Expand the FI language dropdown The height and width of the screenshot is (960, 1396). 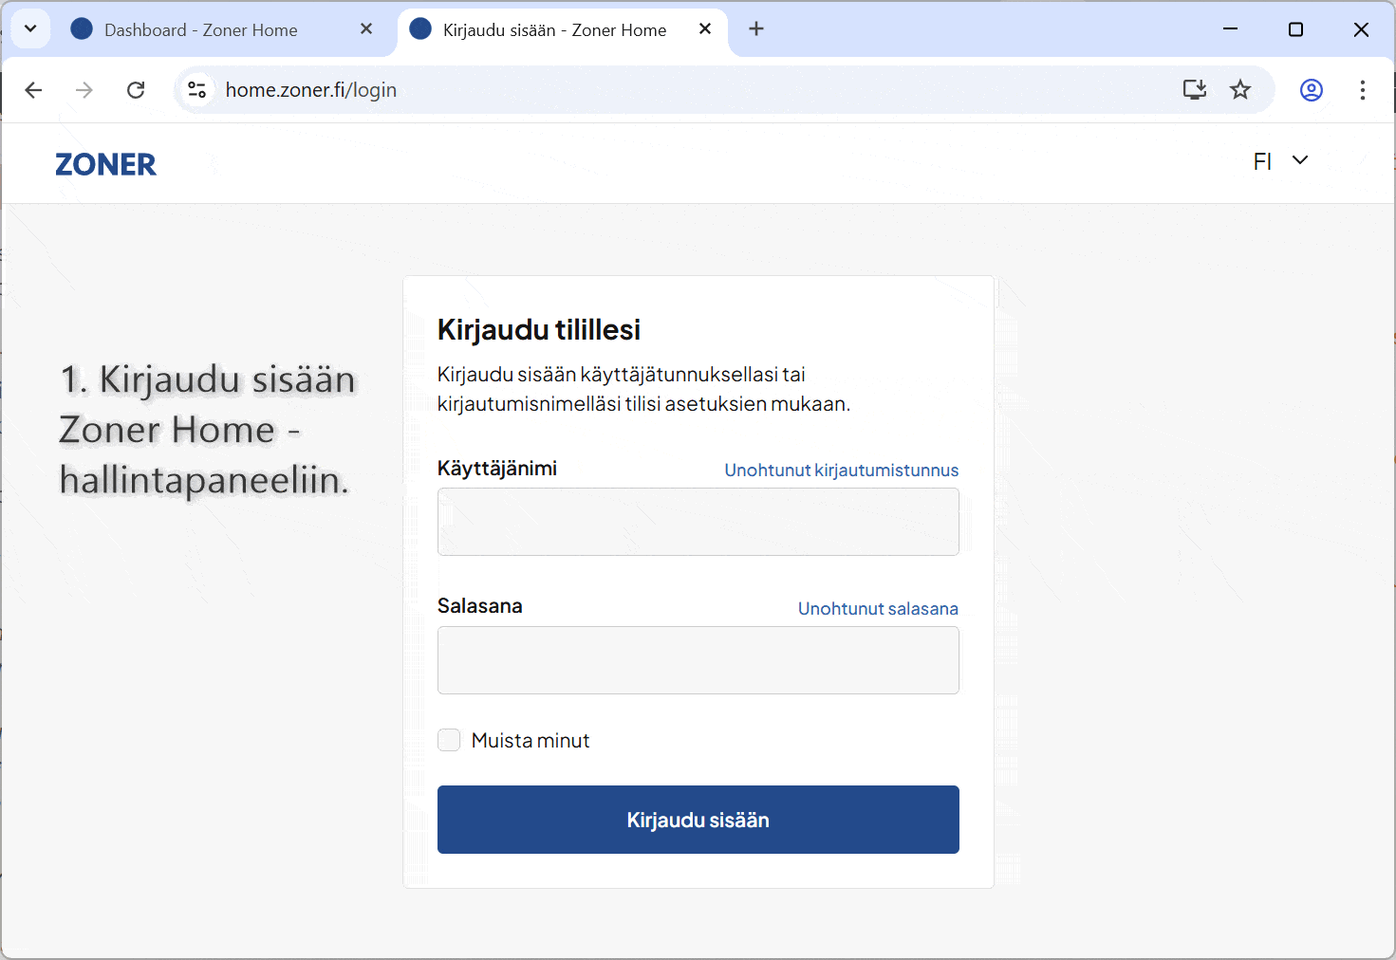pos(1280,161)
